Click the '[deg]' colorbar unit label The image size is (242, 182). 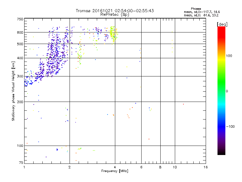pyautogui.click(x=222, y=24)
